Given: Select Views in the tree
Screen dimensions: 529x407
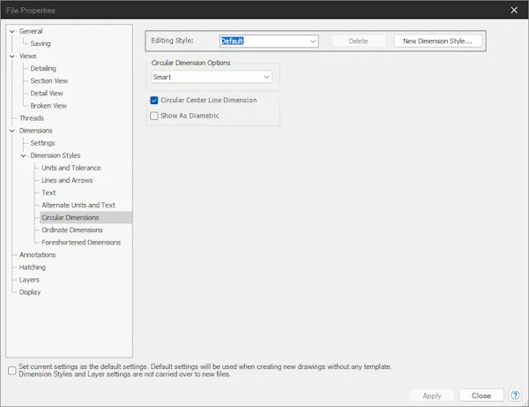Looking at the screenshot, I should click(x=27, y=57).
